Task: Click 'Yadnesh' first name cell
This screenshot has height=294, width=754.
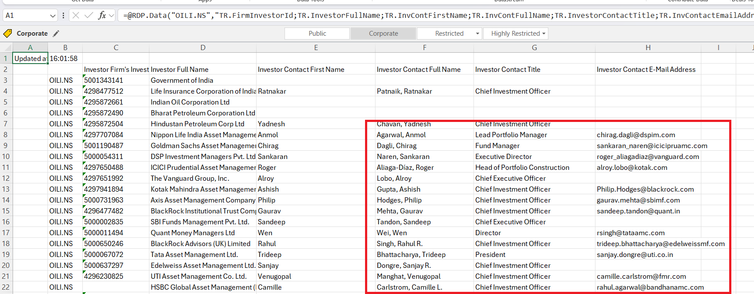Action: [x=316, y=124]
